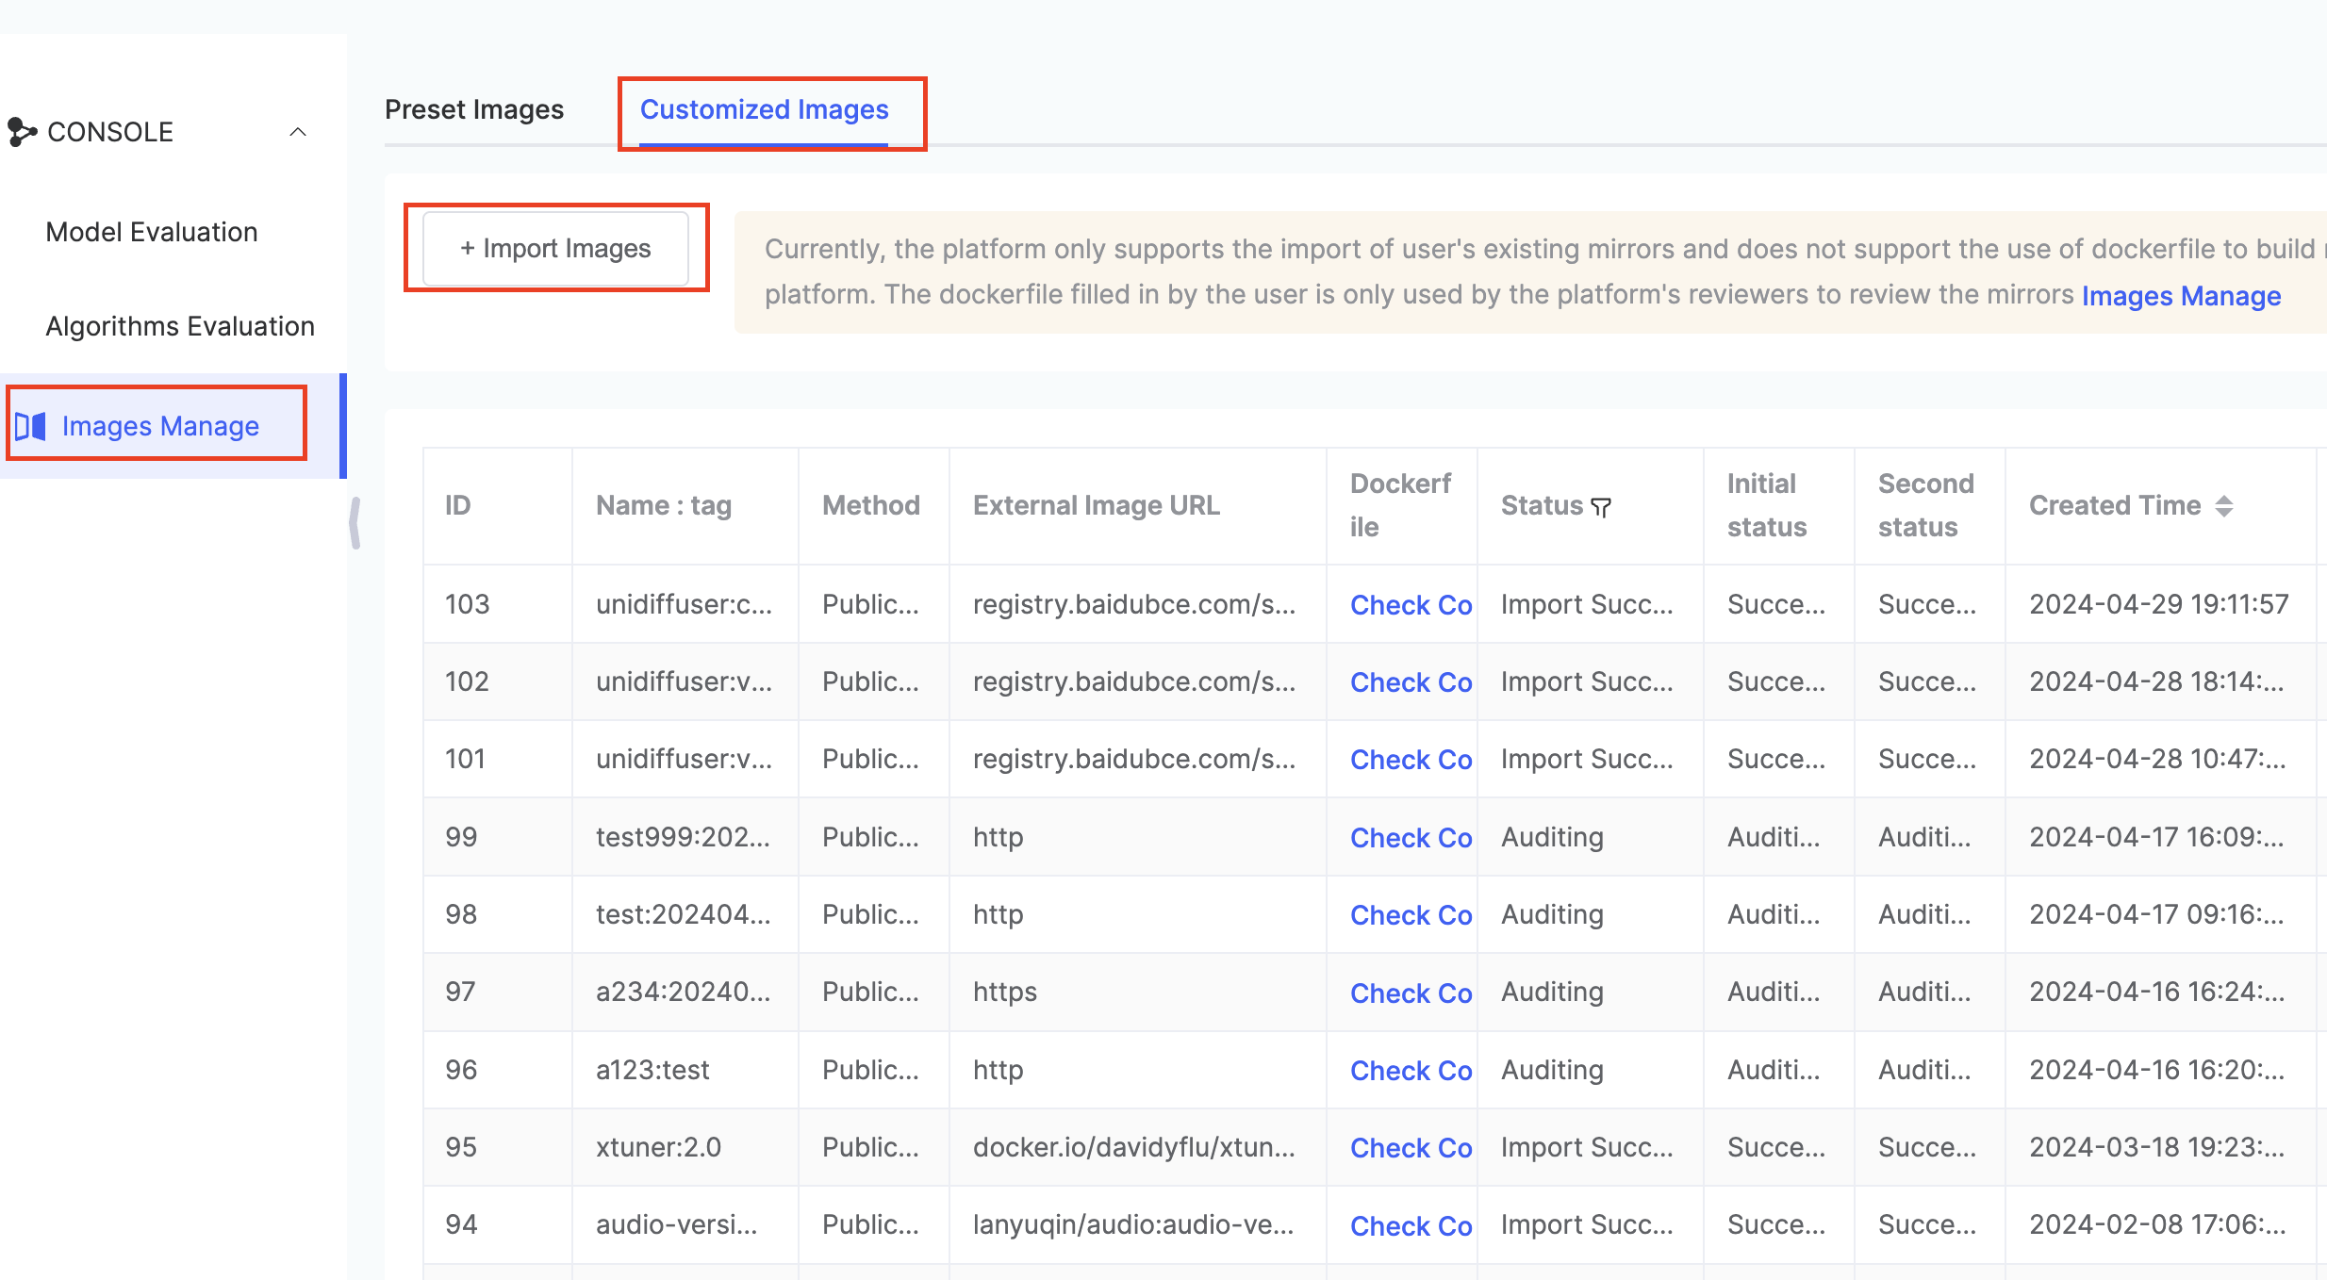
Task: Sort by the Created Time arrows icon
Action: click(x=2224, y=506)
